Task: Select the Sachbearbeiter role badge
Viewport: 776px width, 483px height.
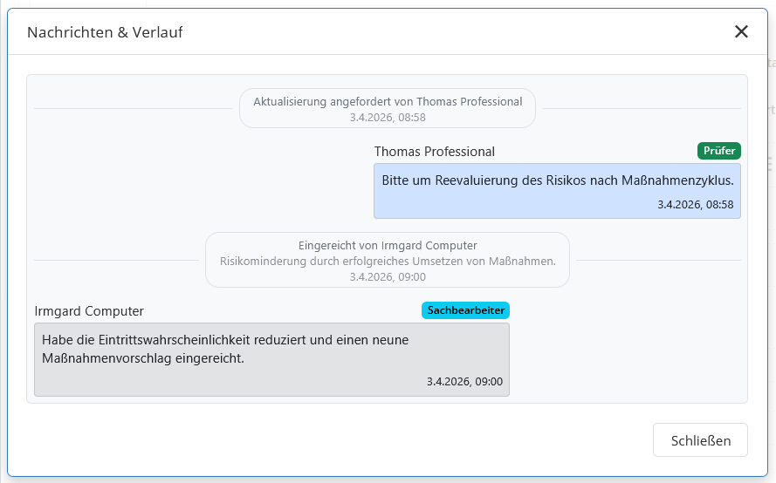Action: (465, 310)
